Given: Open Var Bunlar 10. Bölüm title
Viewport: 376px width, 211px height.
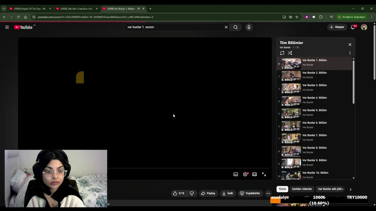Looking at the screenshot, I should pos(315,173).
